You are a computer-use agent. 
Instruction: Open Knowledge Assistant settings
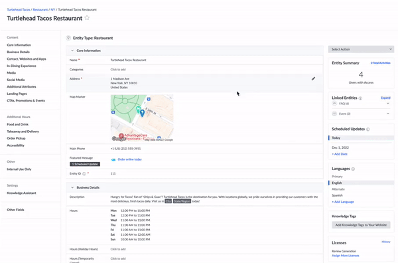tap(21, 193)
